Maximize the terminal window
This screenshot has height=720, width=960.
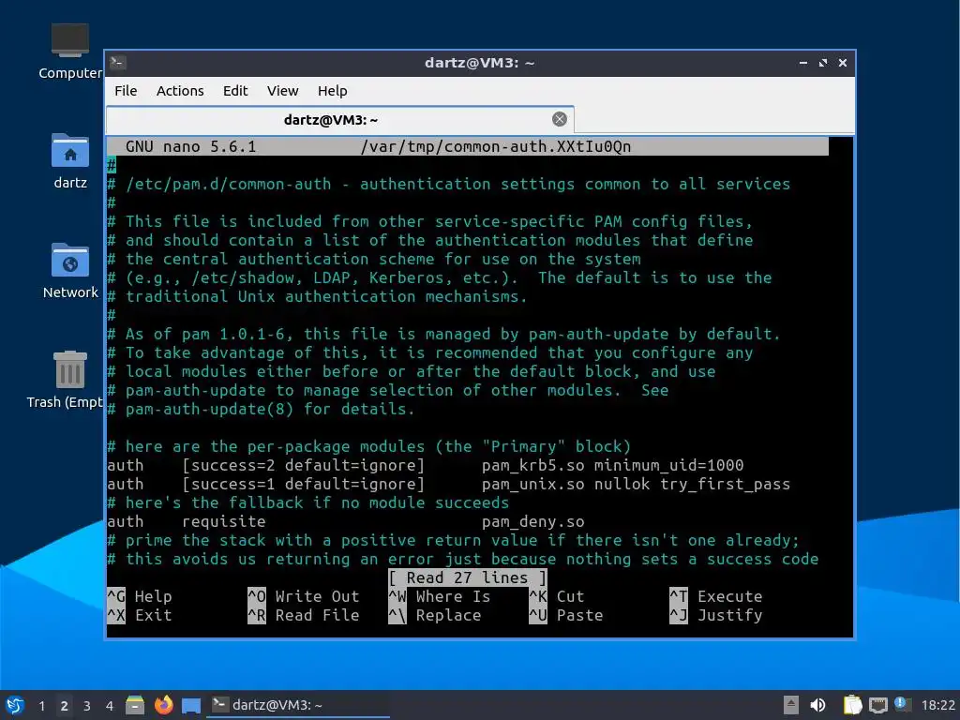[x=823, y=63]
